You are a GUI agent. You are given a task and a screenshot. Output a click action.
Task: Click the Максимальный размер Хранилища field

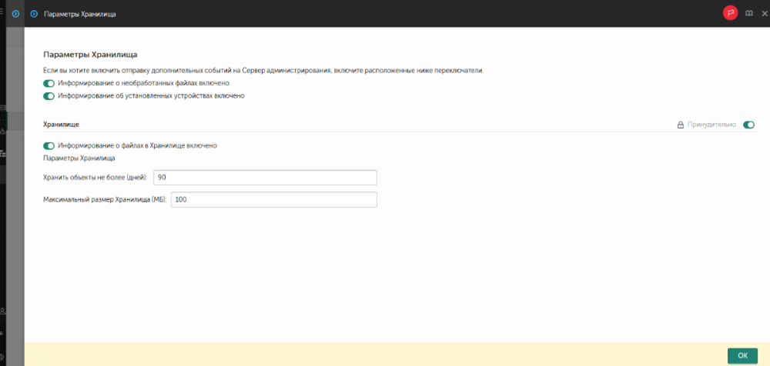point(274,200)
